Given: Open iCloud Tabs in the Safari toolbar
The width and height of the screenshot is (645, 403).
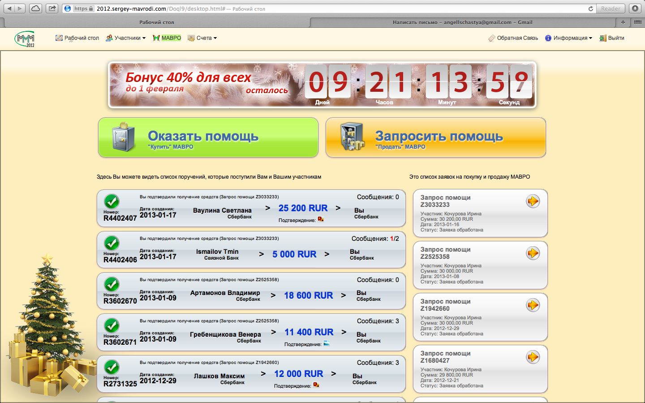Looking at the screenshot, I should point(36,9).
